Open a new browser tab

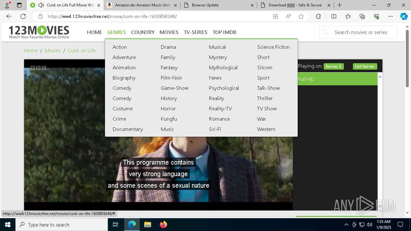(339, 5)
